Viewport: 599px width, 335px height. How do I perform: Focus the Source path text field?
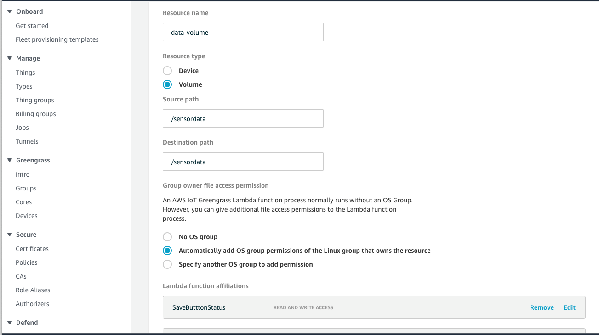(243, 118)
